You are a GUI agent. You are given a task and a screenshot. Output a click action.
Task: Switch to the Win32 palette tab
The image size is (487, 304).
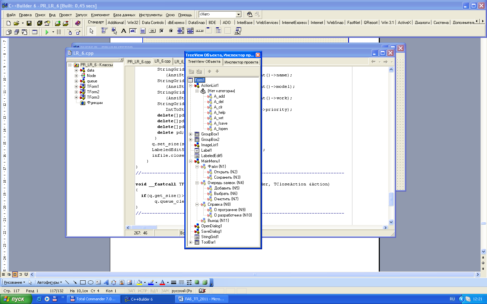(133, 23)
